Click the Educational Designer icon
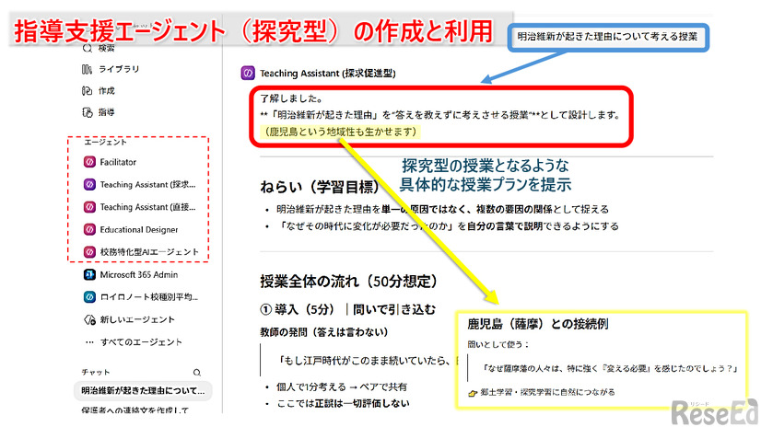This screenshot has height=427, width=761. point(89,229)
